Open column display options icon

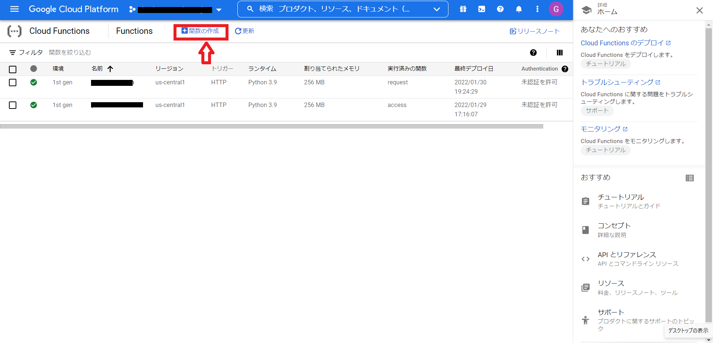pyautogui.click(x=560, y=52)
